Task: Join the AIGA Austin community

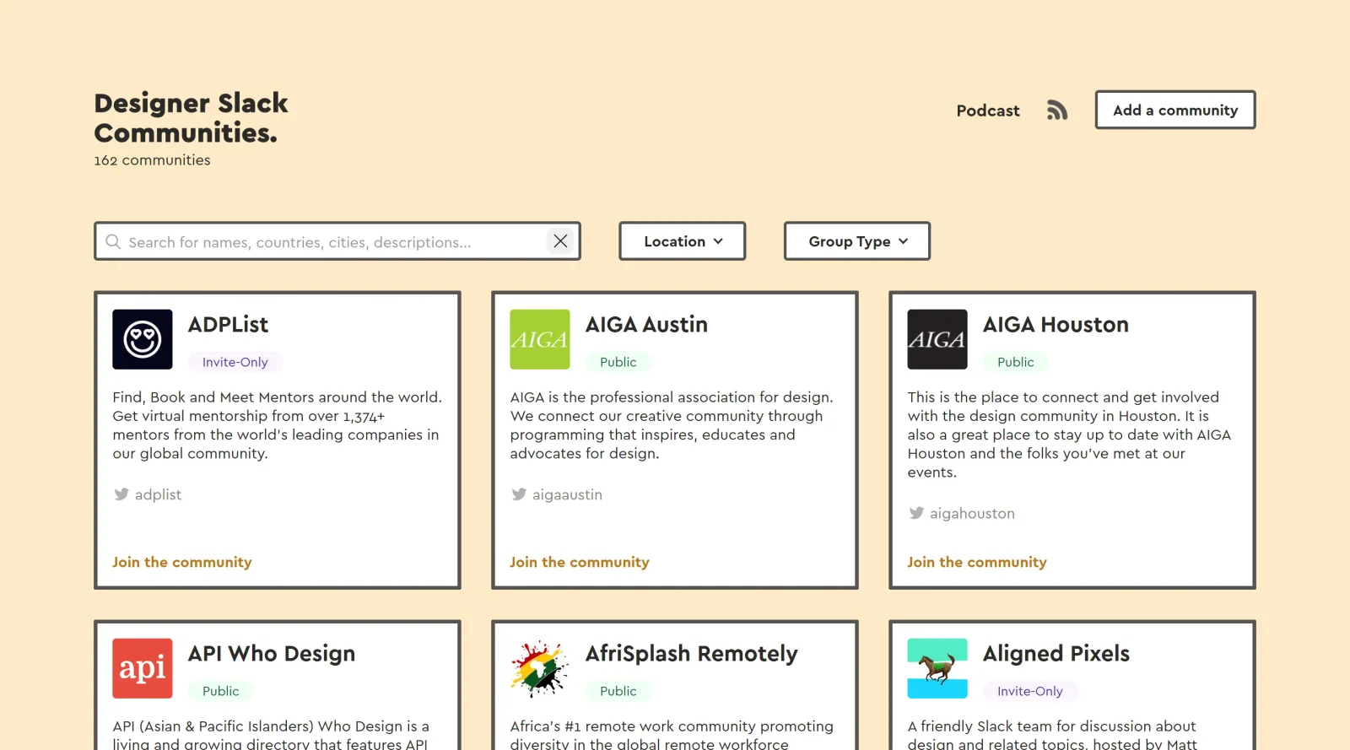Action: tap(580, 562)
